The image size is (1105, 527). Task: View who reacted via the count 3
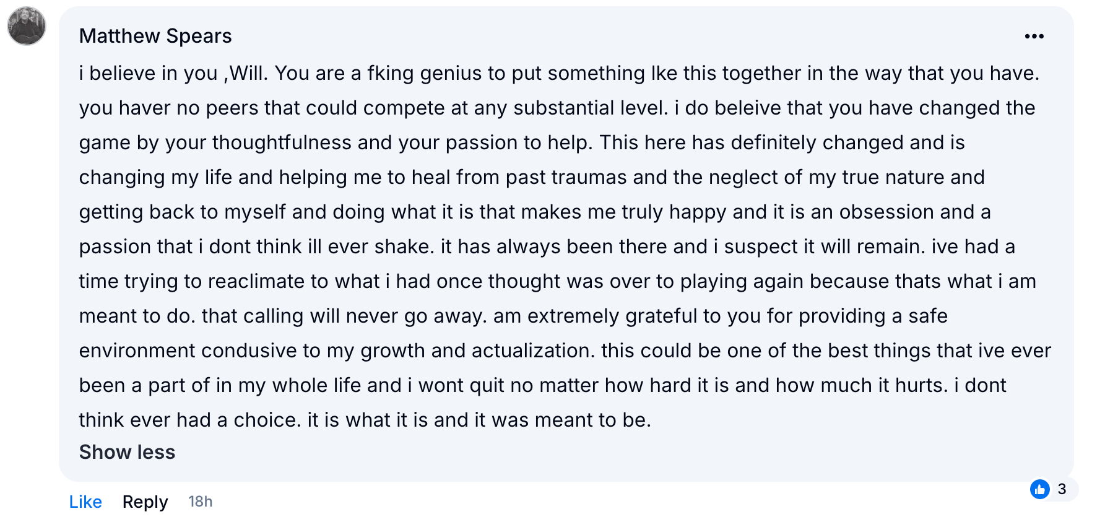point(1062,489)
